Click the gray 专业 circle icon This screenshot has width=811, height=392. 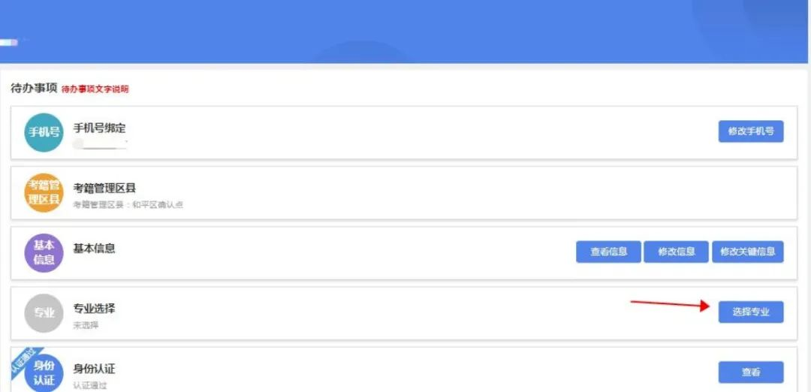tap(44, 313)
